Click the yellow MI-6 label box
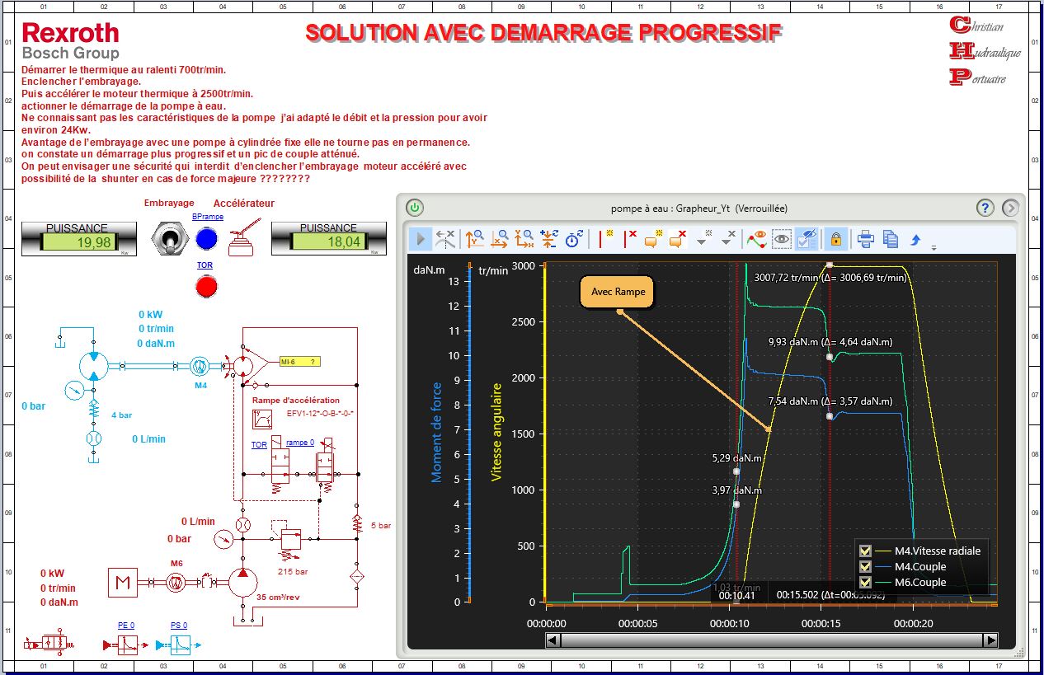Image resolution: width=1044 pixels, height=675 pixels. pos(300,362)
